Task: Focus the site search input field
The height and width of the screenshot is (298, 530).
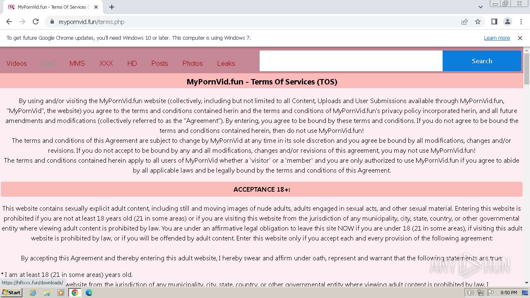Action: coord(351,61)
